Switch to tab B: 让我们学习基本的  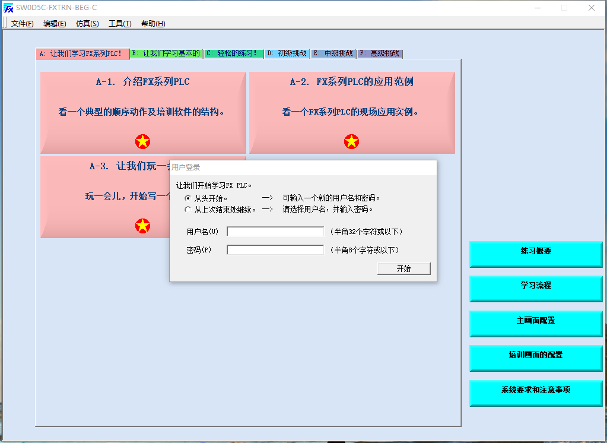[166, 53]
